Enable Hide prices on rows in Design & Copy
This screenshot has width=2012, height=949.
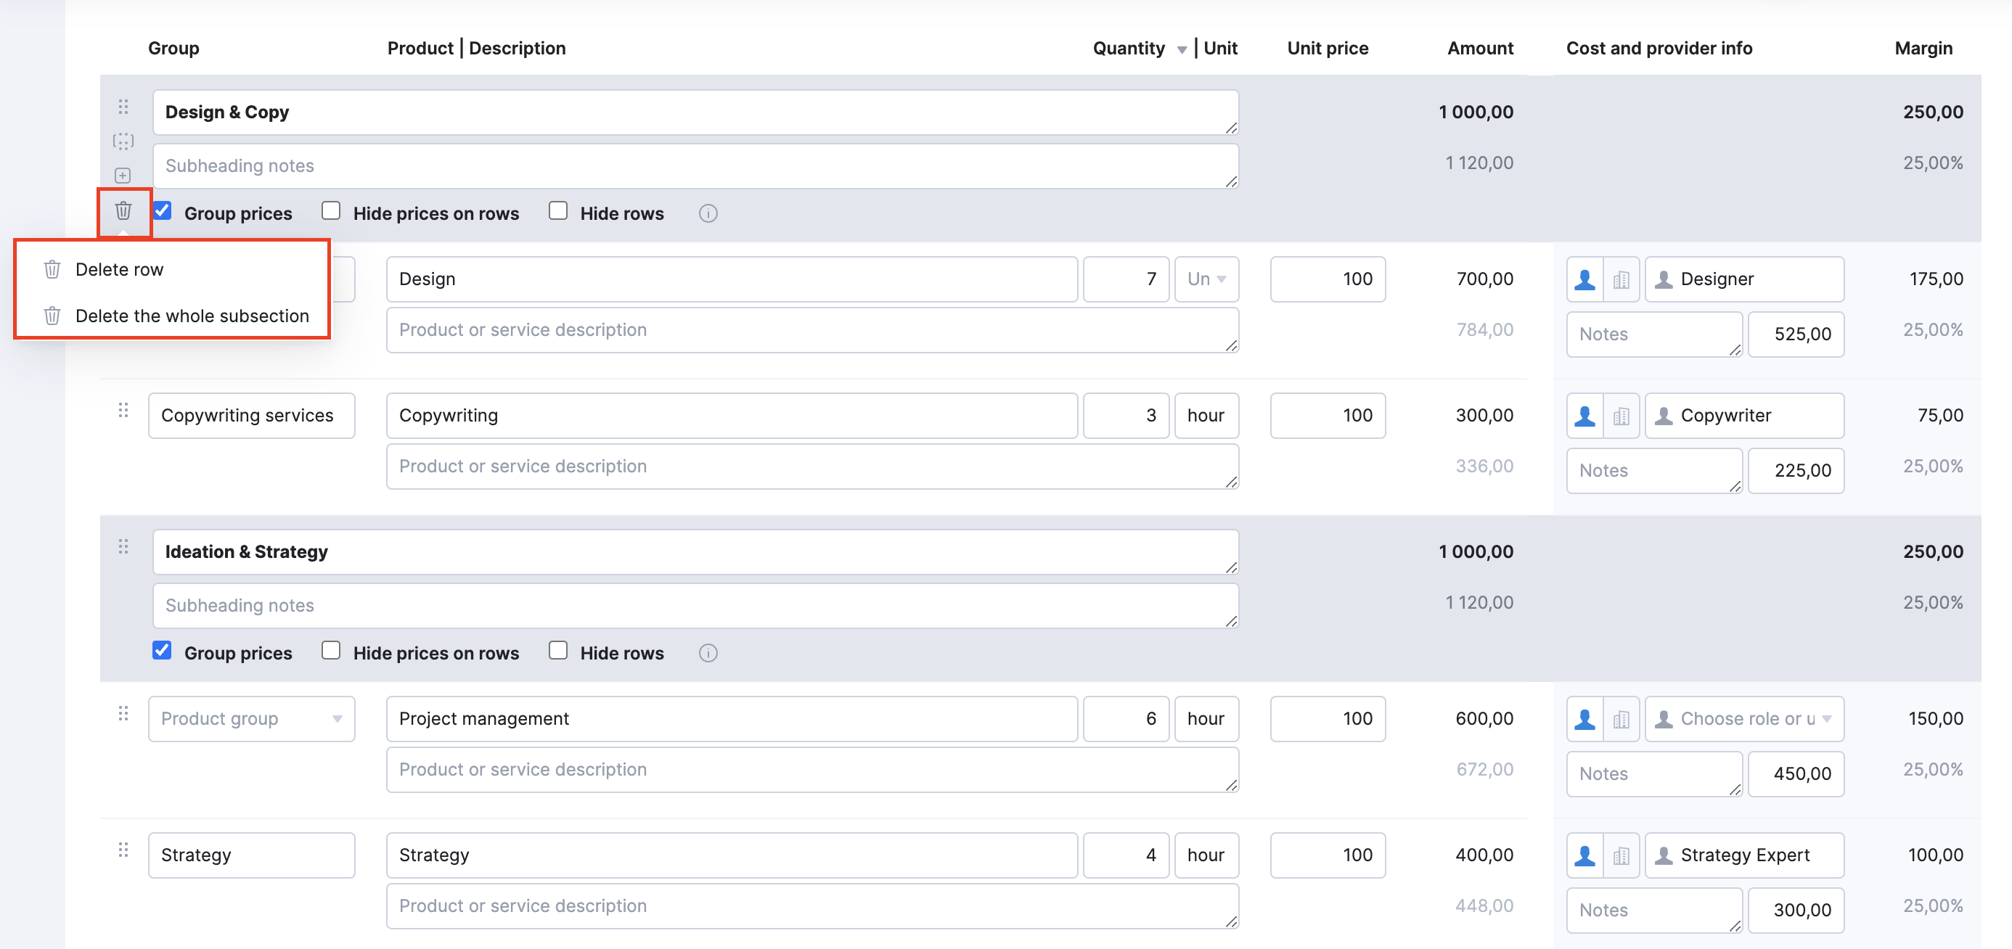tap(331, 212)
